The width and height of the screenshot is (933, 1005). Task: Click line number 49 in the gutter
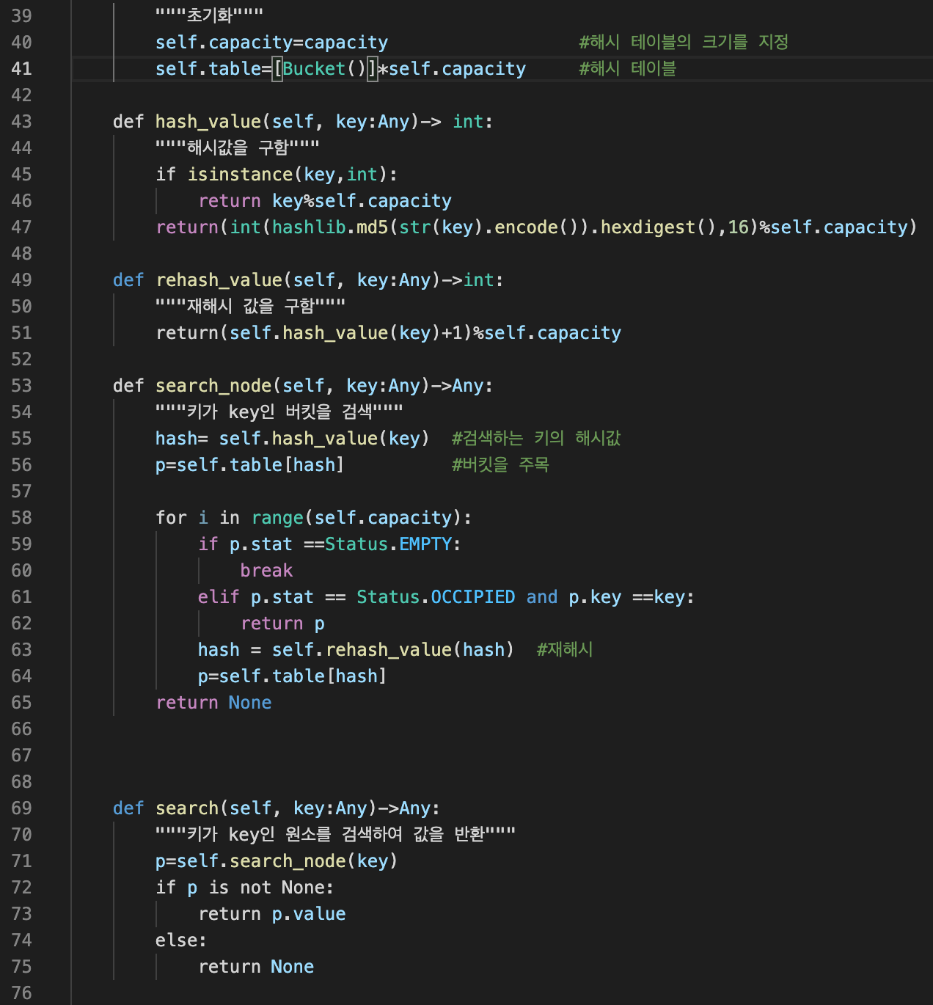[x=21, y=280]
